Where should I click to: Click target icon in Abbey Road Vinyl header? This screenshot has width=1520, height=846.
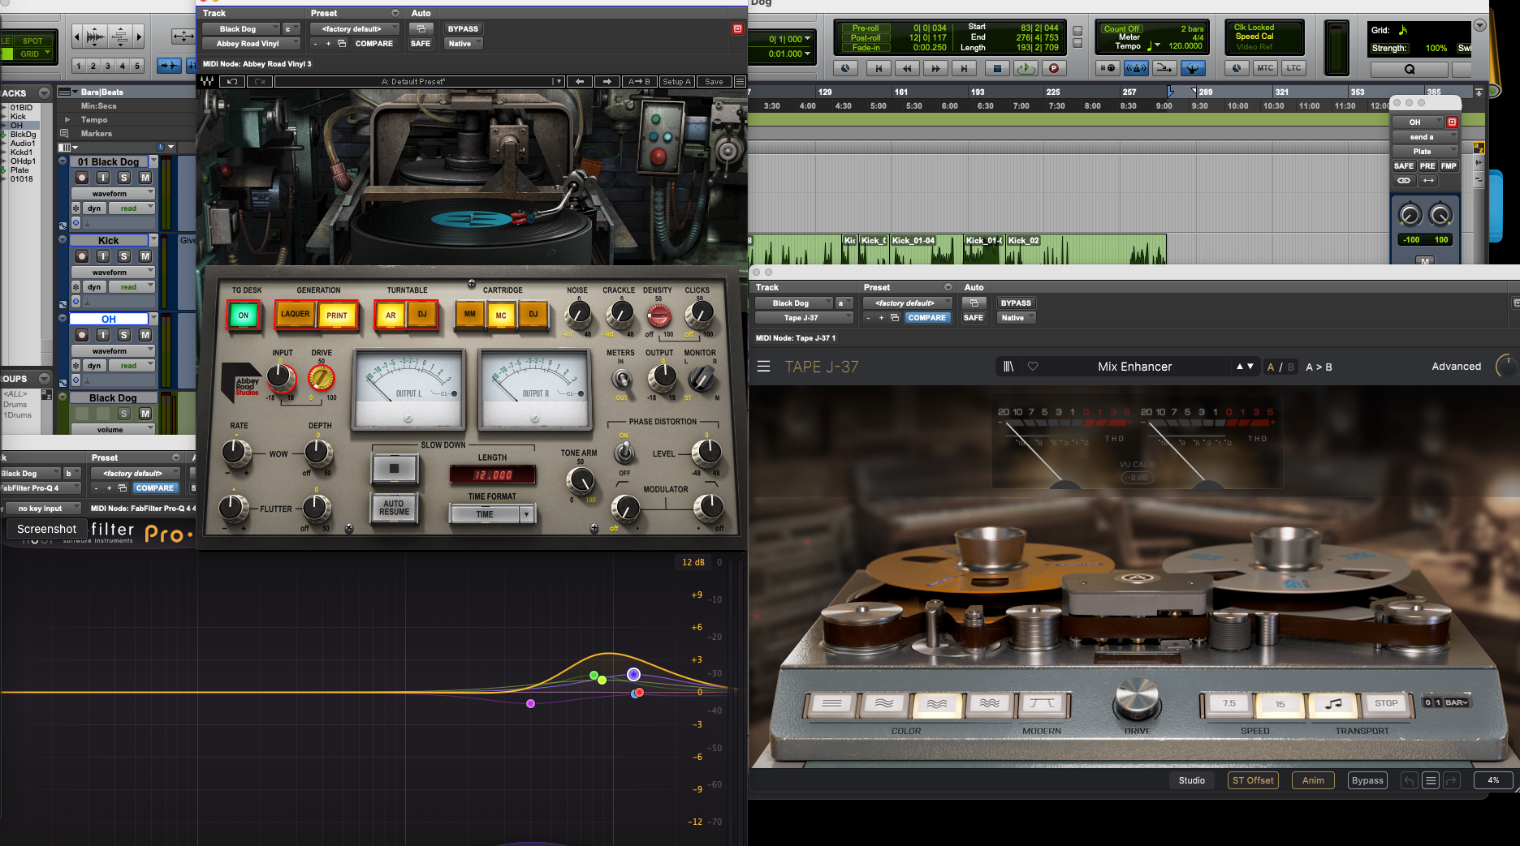737,28
